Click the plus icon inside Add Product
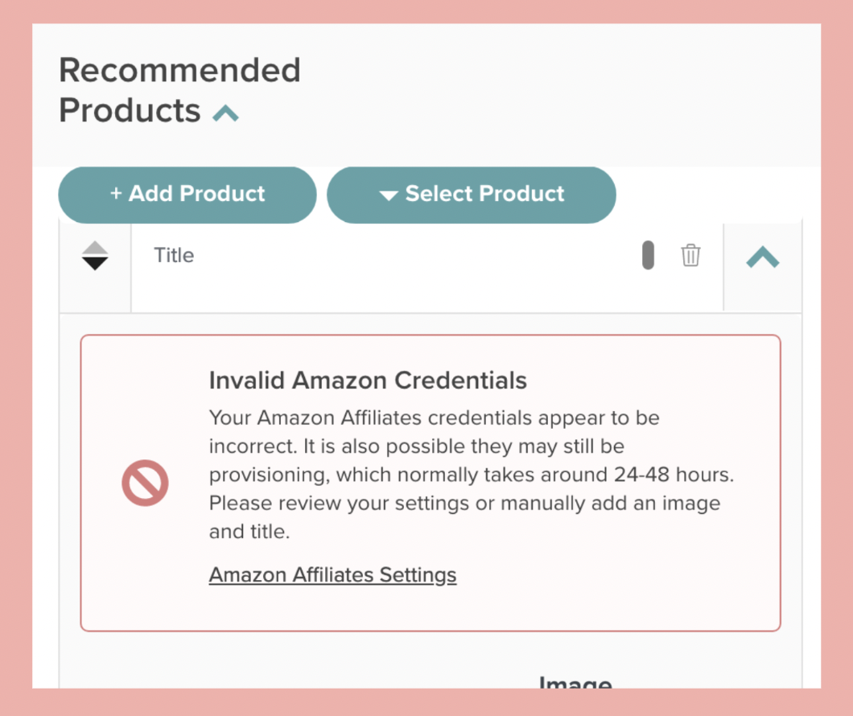This screenshot has height=716, width=853. tap(117, 193)
